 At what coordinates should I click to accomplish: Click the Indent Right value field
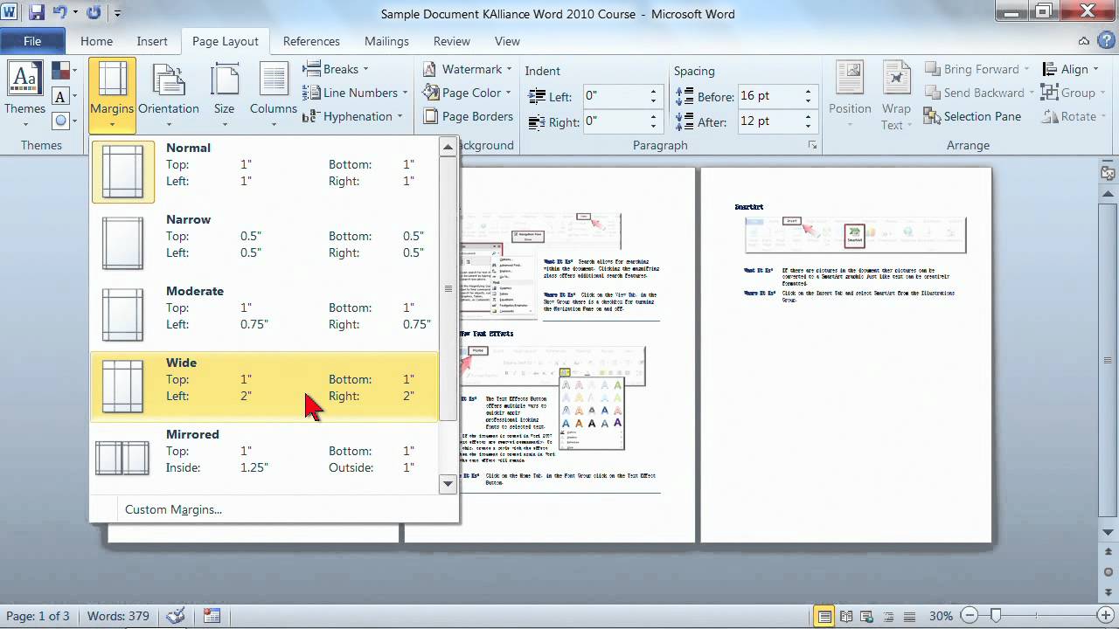click(615, 121)
